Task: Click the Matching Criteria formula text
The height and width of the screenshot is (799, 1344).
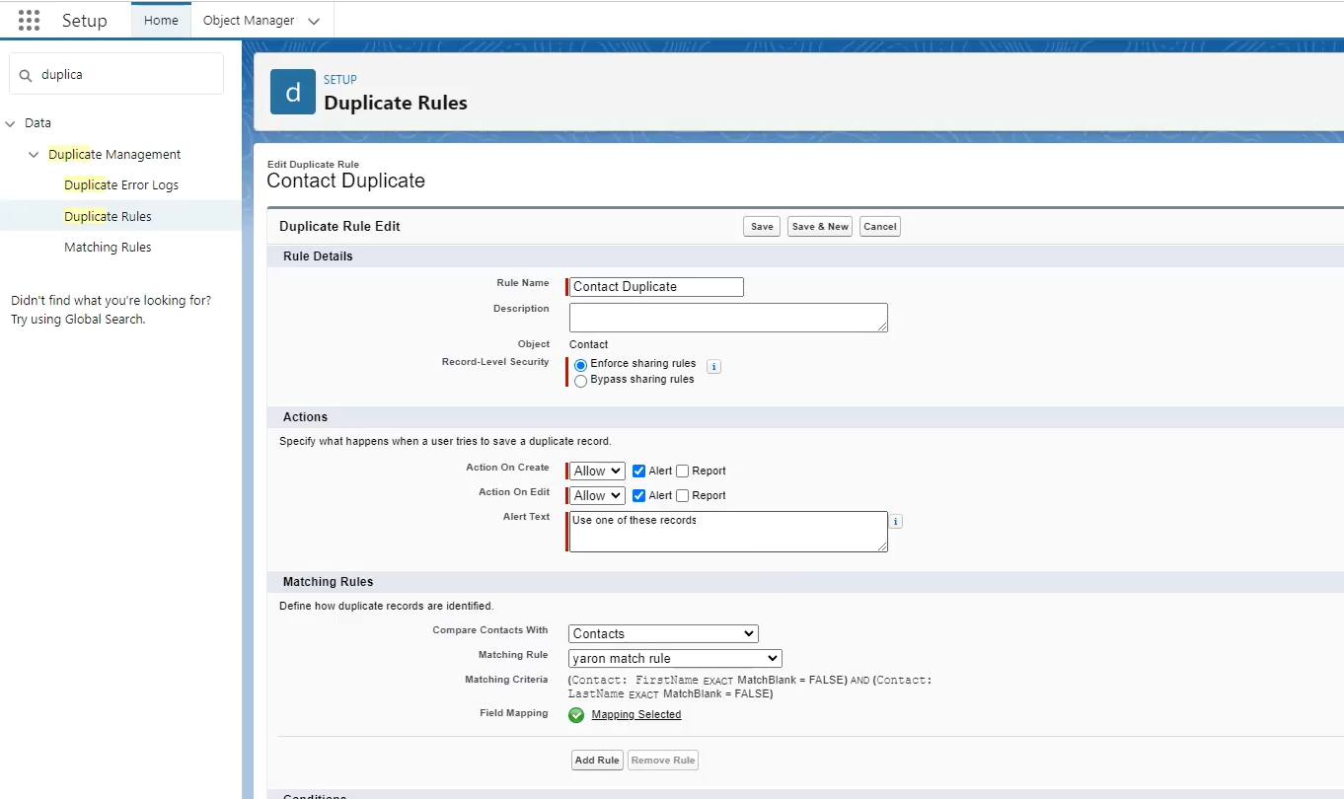Action: tap(750, 687)
